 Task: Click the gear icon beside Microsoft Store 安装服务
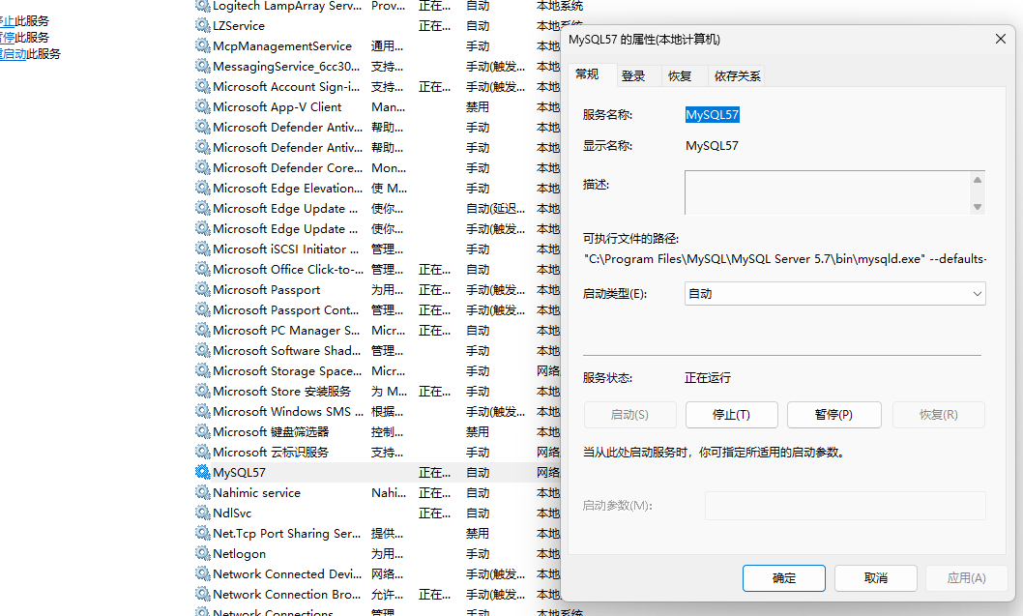pyautogui.click(x=202, y=391)
